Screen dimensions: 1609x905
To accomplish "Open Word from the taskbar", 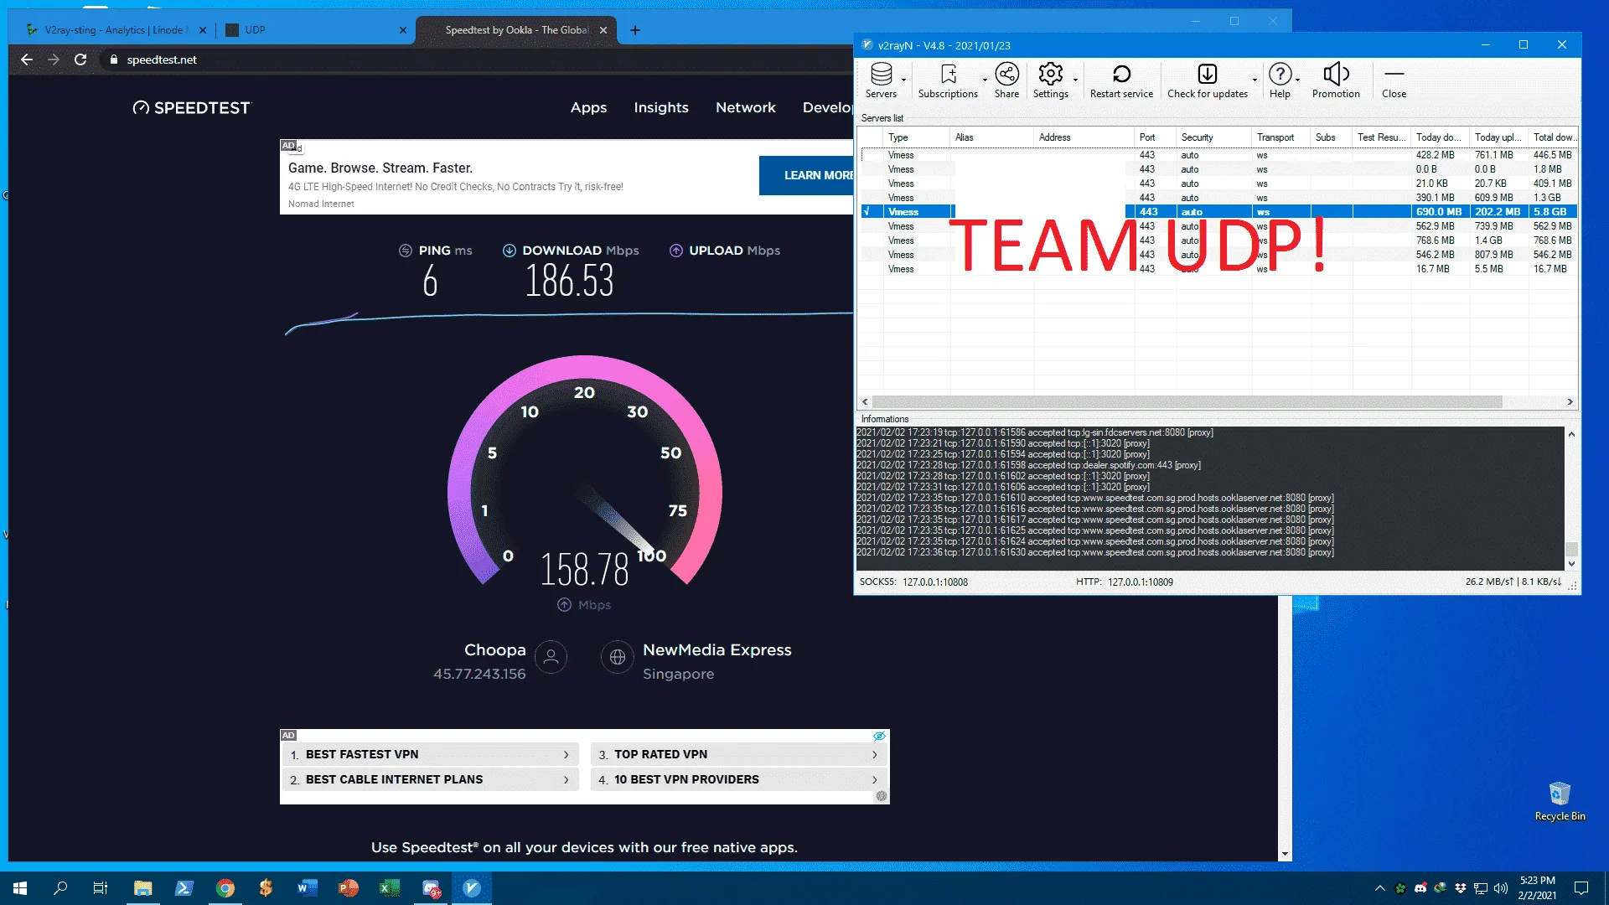I will [x=307, y=888].
